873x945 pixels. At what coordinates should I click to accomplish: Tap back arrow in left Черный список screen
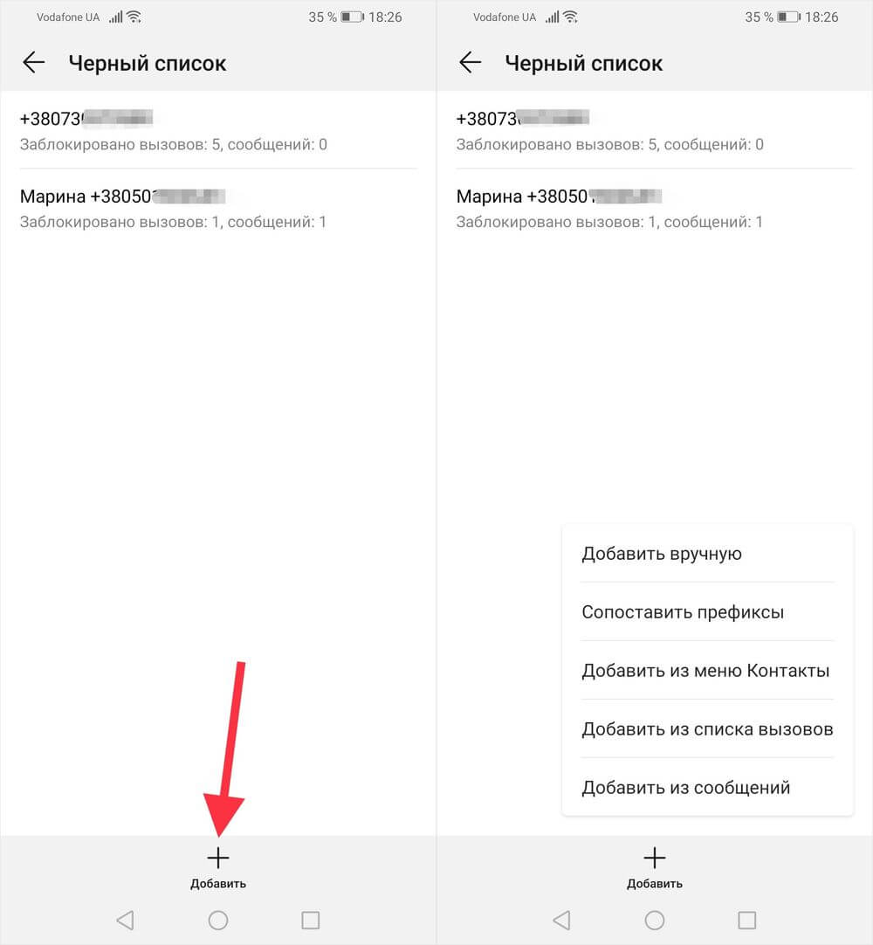[x=34, y=62]
